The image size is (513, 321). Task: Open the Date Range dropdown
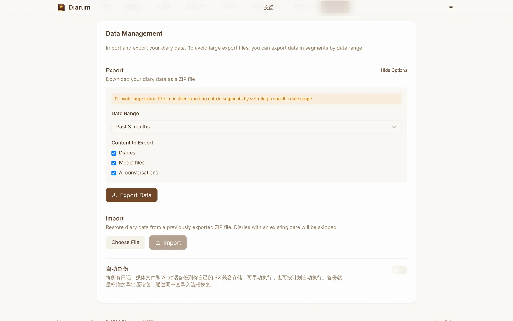[256, 127]
